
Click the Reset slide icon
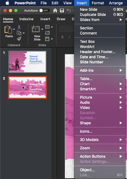point(47,33)
